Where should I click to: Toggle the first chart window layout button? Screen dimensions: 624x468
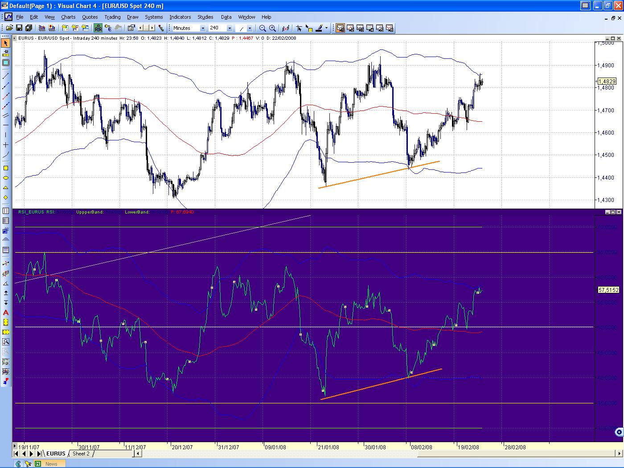tap(340, 28)
